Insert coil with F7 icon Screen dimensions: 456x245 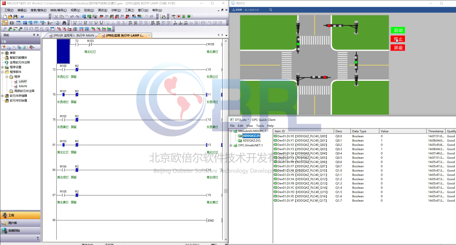tap(96, 23)
